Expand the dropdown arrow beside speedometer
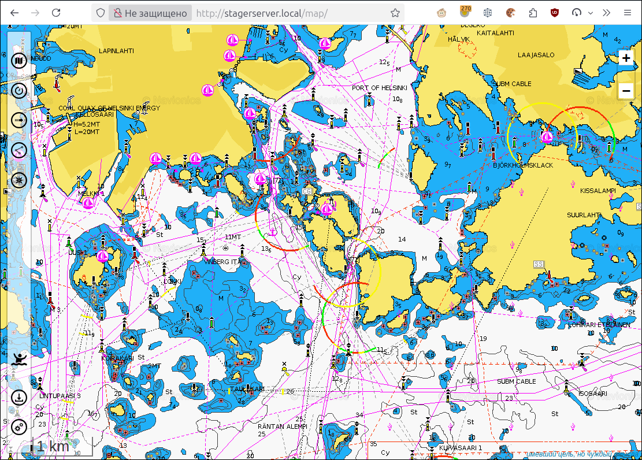The image size is (642, 460). (x=591, y=13)
